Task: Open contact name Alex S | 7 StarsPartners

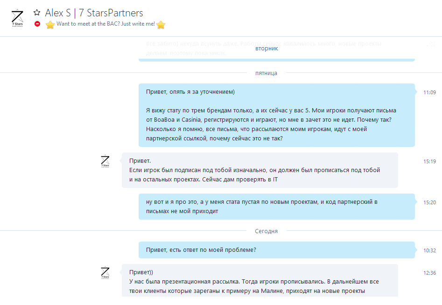Action: click(94, 13)
